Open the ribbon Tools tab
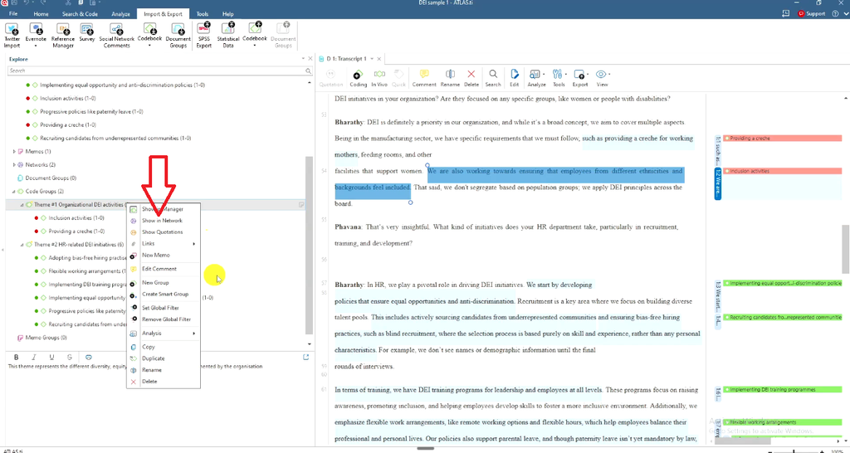The image size is (850, 453). (x=203, y=14)
